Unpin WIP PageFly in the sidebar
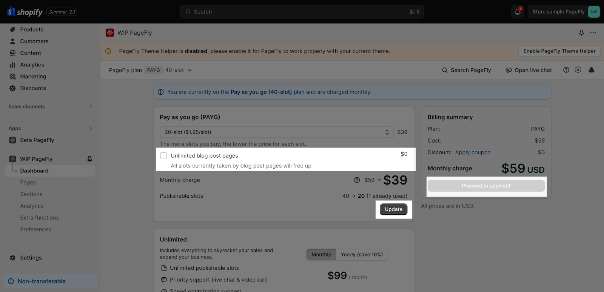 pos(89,159)
